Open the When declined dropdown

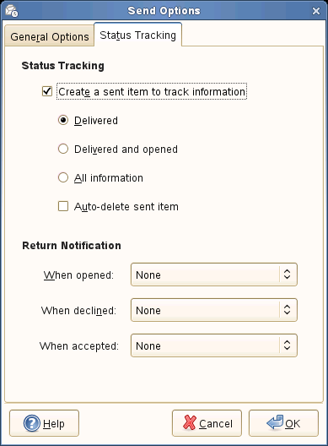click(x=214, y=310)
